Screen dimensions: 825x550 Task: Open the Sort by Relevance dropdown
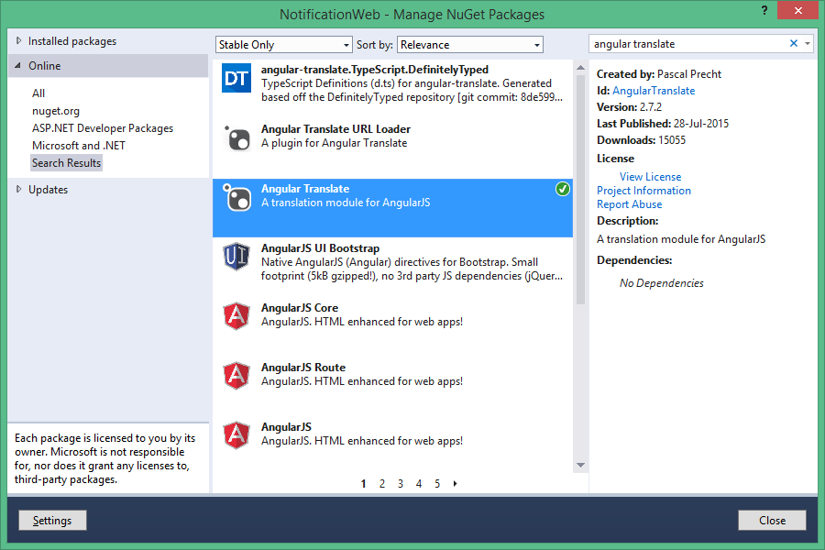[x=470, y=45]
